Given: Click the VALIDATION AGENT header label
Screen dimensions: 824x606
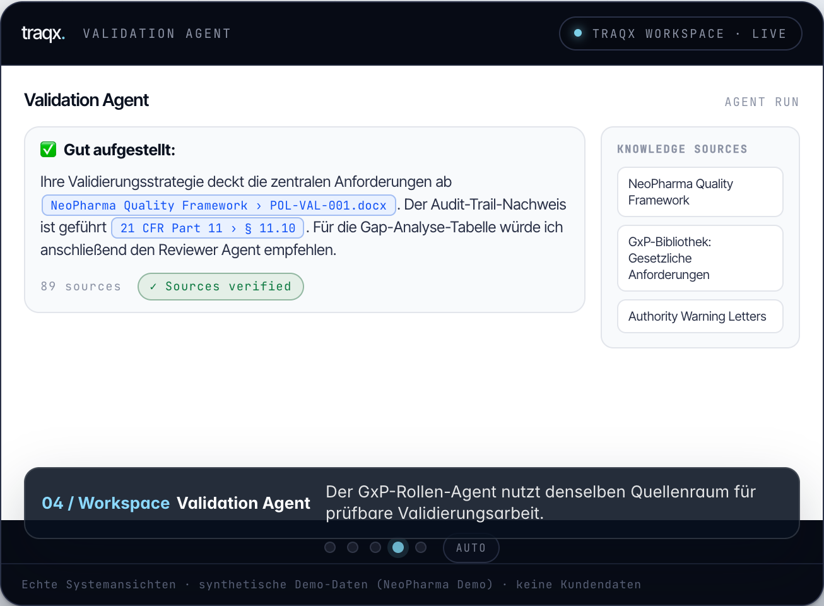Looking at the screenshot, I should [x=157, y=34].
